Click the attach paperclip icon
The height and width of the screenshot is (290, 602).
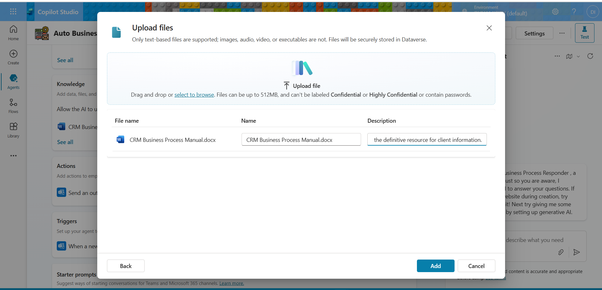561,252
